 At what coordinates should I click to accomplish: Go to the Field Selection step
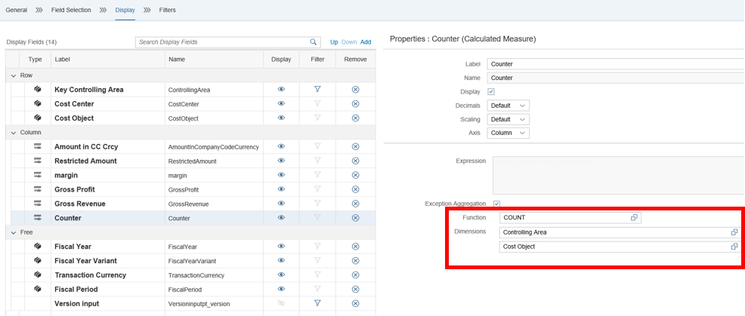tap(71, 10)
